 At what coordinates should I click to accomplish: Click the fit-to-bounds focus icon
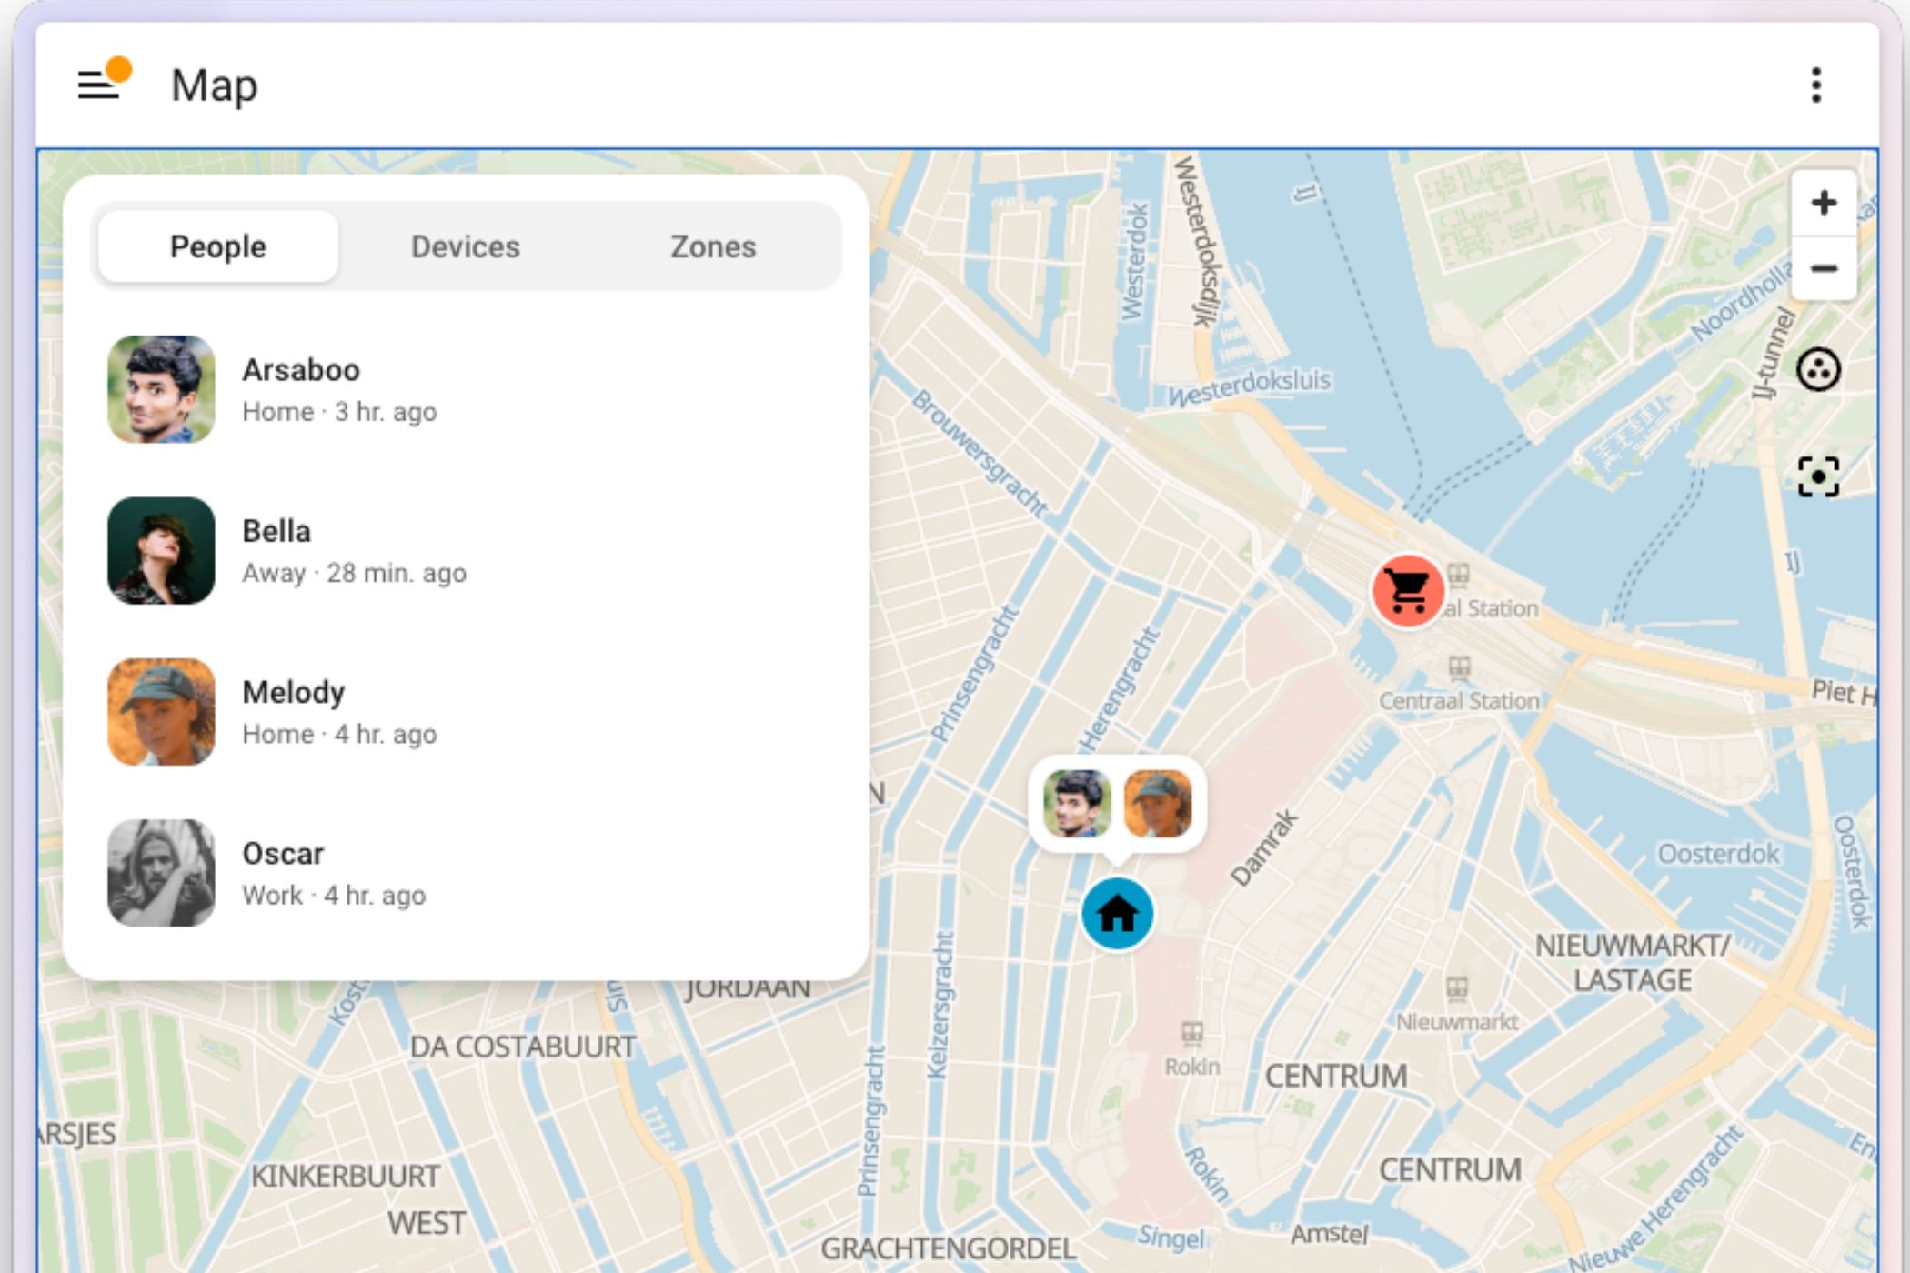[x=1818, y=476]
